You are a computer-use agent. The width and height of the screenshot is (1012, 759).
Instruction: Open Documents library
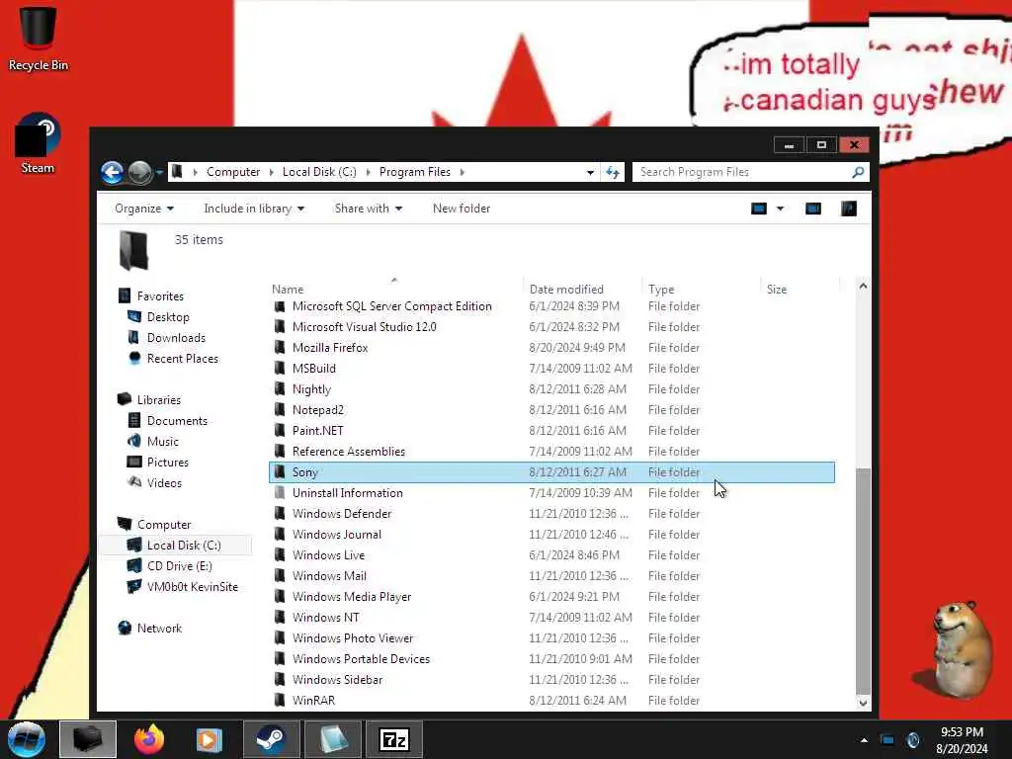coord(177,421)
